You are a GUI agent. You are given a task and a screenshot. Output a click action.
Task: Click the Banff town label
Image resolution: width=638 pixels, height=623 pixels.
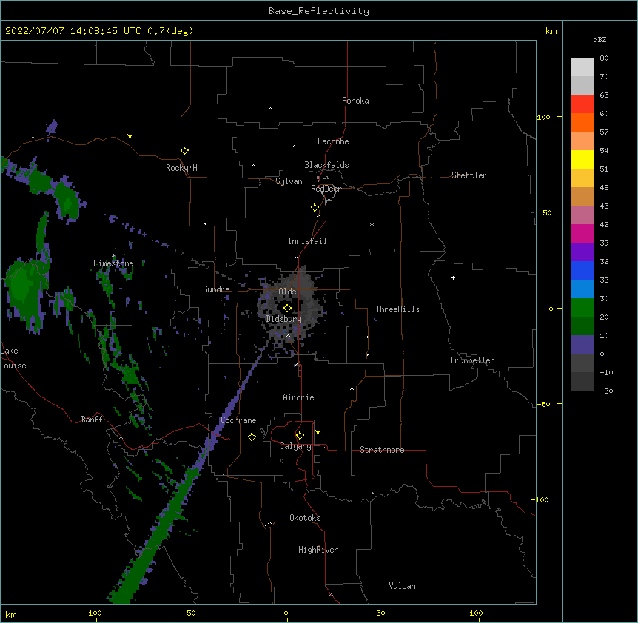click(x=92, y=420)
